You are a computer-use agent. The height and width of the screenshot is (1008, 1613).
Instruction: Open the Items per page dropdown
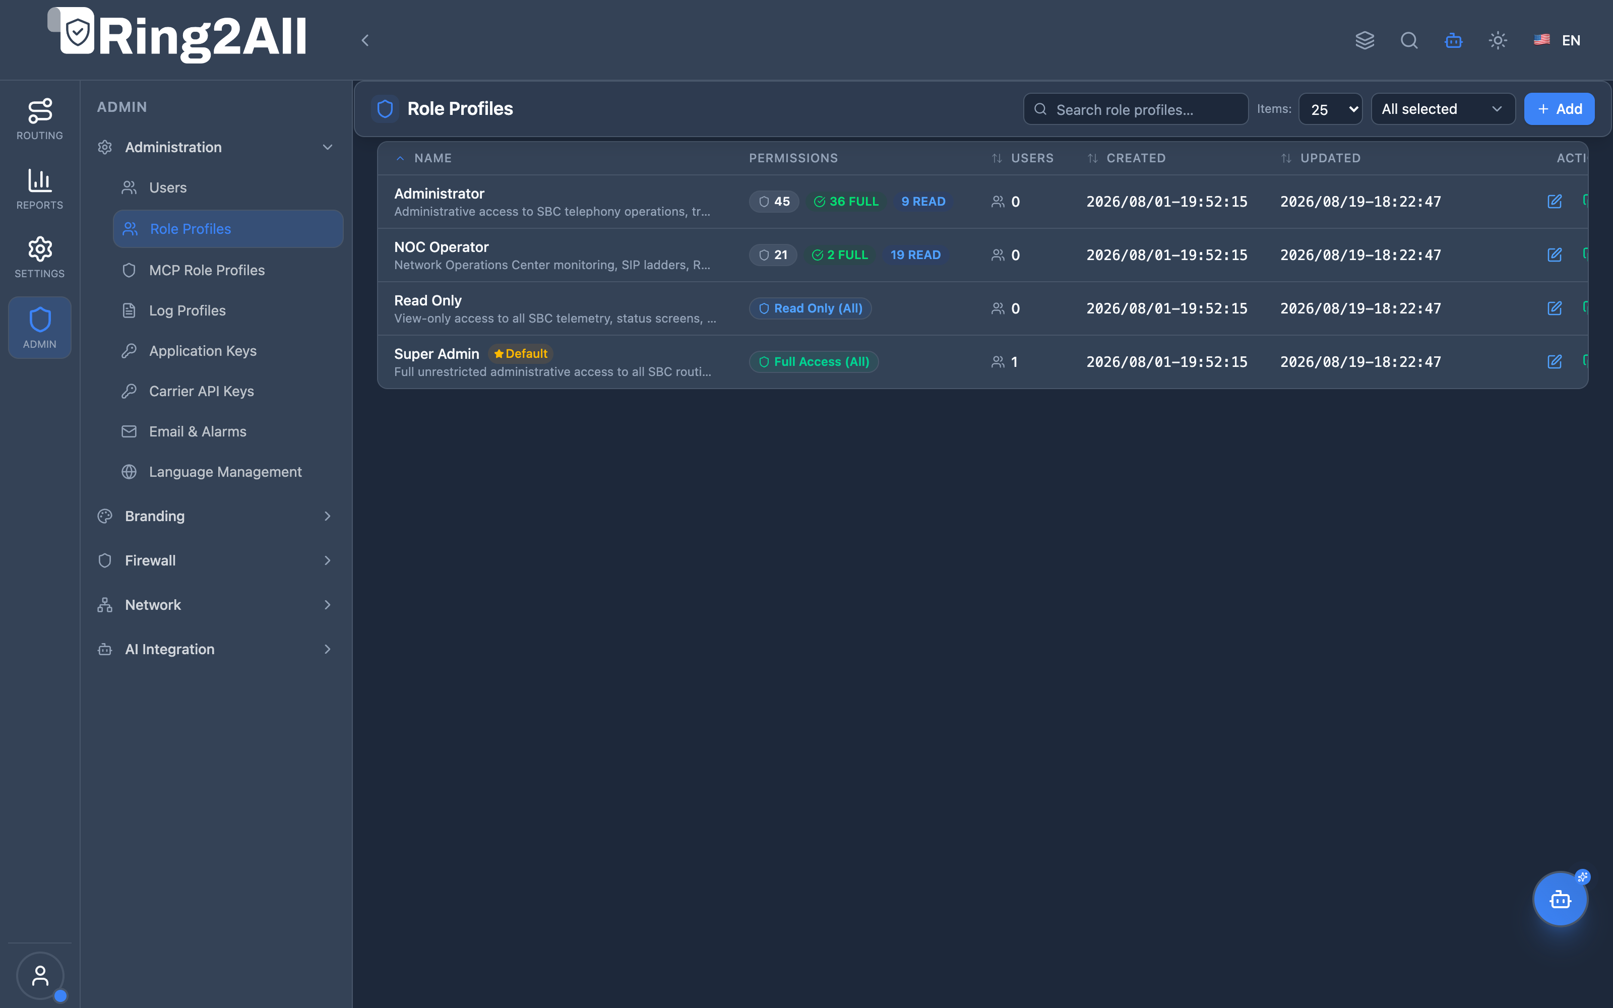pyautogui.click(x=1330, y=109)
